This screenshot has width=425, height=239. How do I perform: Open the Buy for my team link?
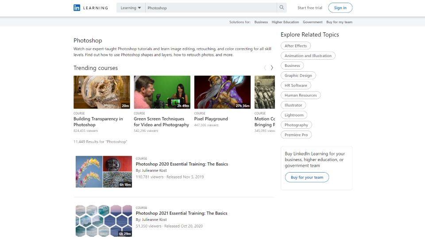[340, 22]
